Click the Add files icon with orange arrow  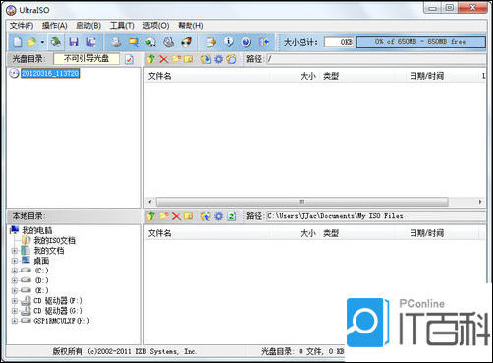coord(211,42)
